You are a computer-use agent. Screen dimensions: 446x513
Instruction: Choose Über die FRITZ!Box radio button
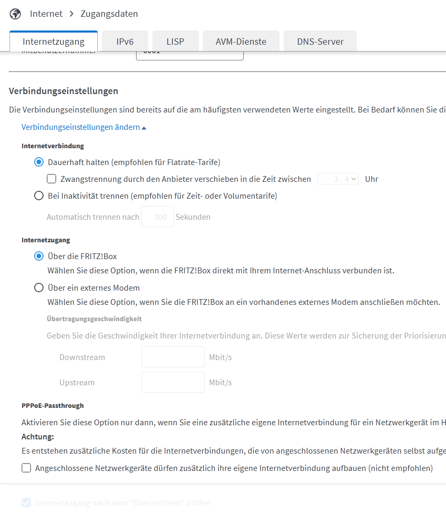39,256
